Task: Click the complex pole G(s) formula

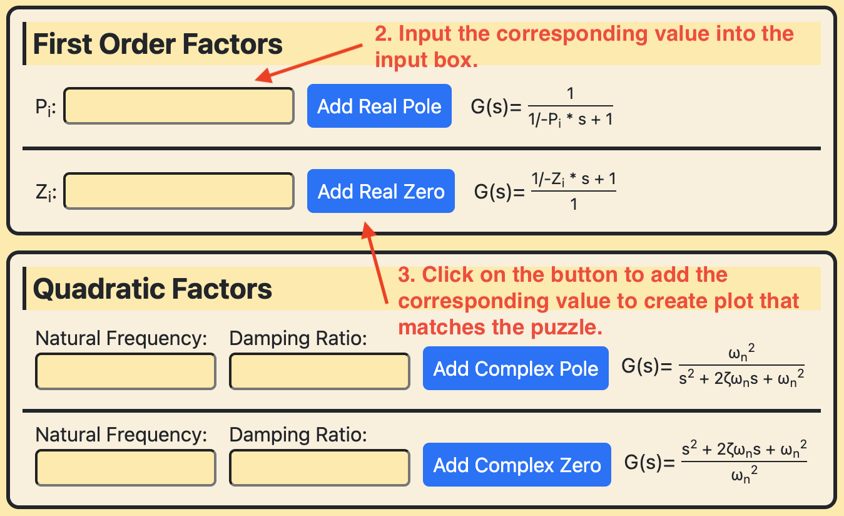Action: click(713, 368)
